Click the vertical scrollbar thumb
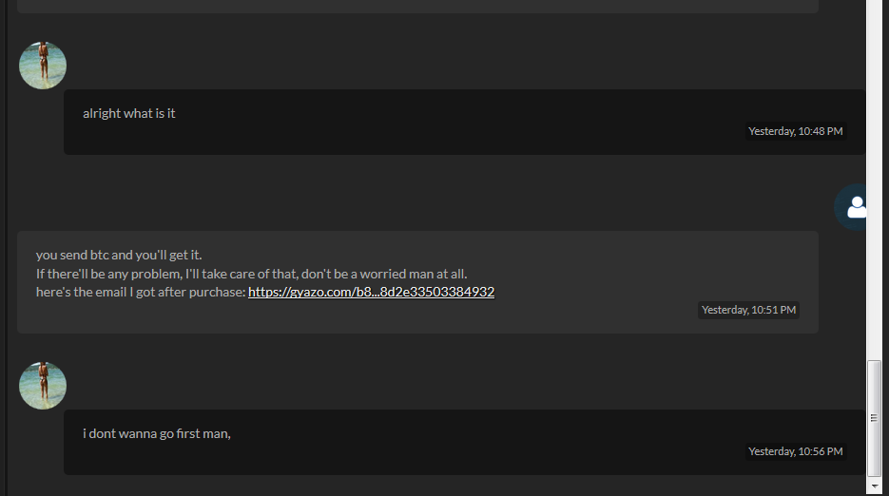Viewport: 889px width, 496px height. click(x=874, y=418)
